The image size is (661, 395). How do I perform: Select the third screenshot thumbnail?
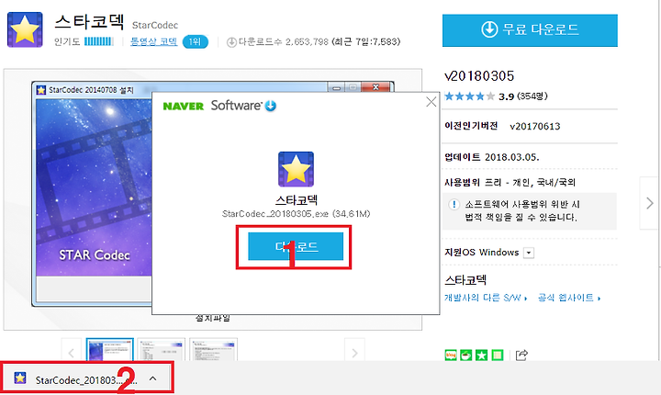click(x=213, y=349)
